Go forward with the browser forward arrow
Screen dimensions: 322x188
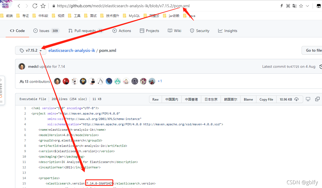(x=27, y=6)
